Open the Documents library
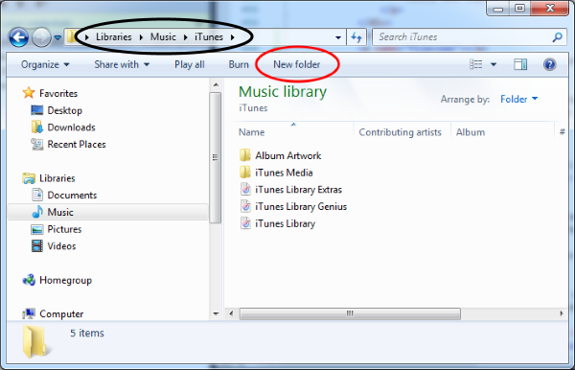Screen dimensions: 575x370 point(72,196)
